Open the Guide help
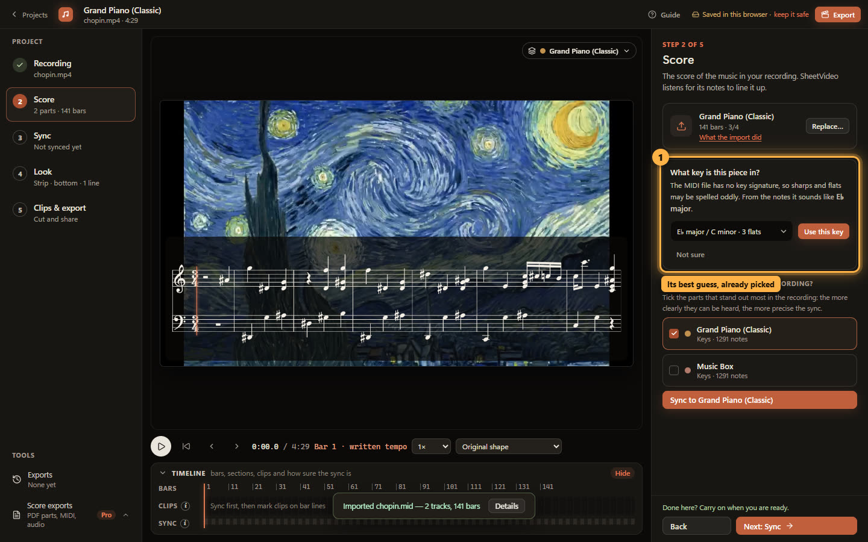The height and width of the screenshot is (542, 868). click(664, 15)
